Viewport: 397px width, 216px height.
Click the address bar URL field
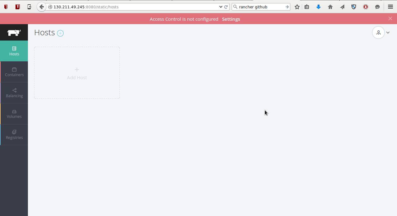tap(133, 7)
